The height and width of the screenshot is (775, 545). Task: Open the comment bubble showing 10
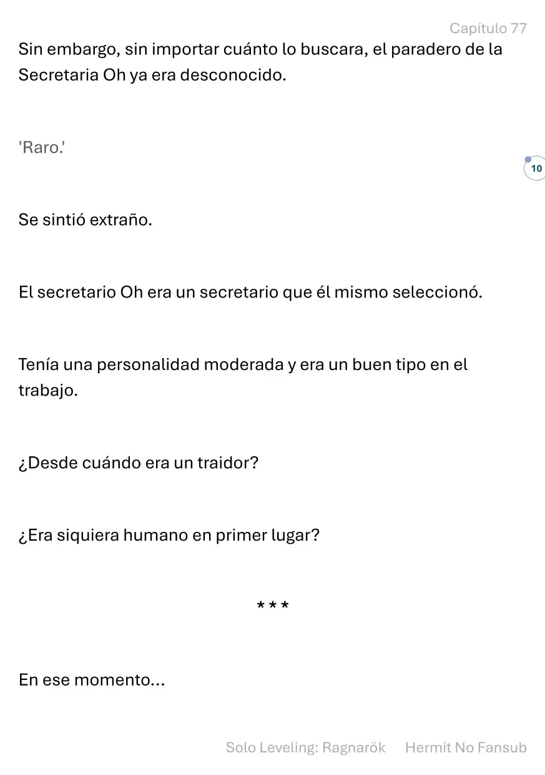tap(535, 168)
